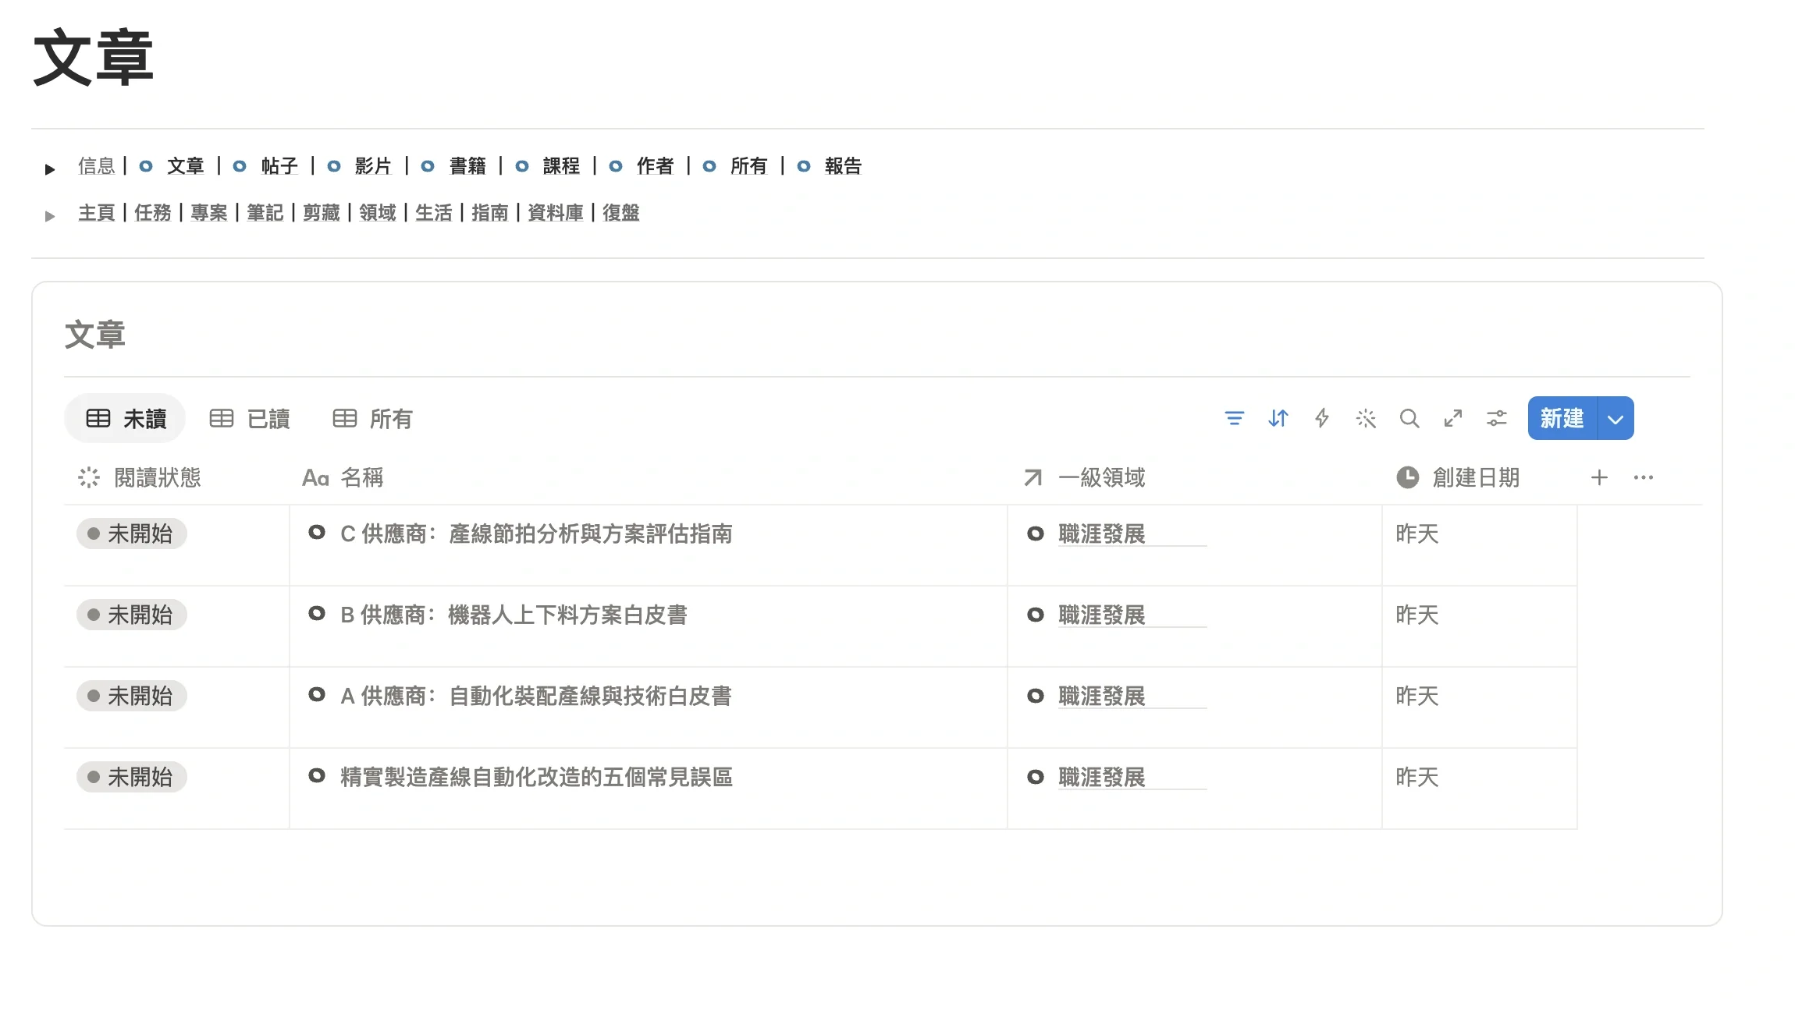Open 精實製造產線自動化改造的五個常見誤區 article
1795x1014 pixels.
point(536,777)
